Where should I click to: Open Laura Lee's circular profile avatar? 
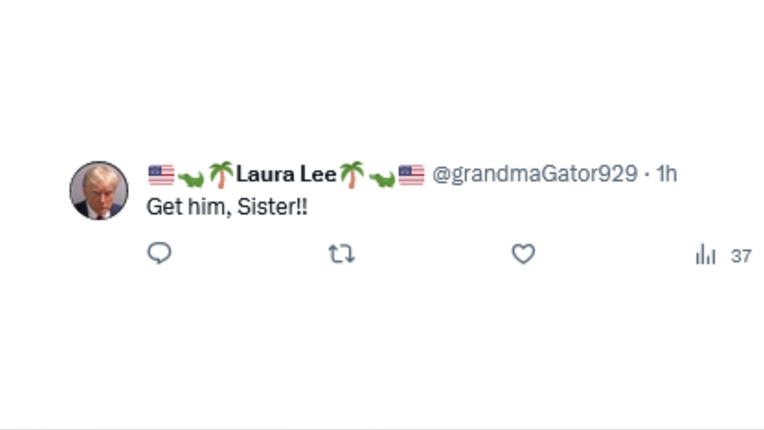pos(99,190)
